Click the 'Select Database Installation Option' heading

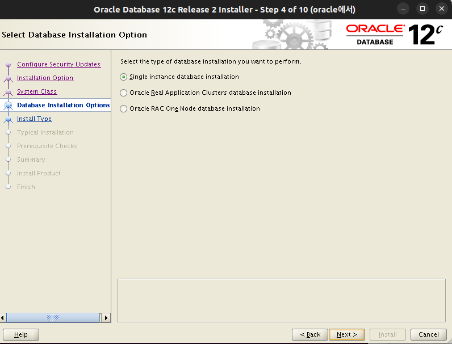(74, 35)
